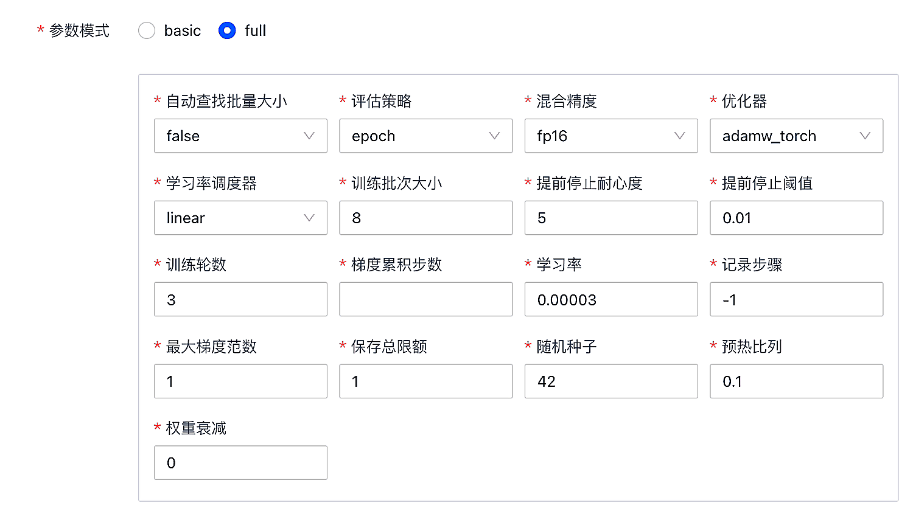The image size is (913, 517).
Task: Click the 学习率 input field with 0.00003
Action: tap(611, 299)
